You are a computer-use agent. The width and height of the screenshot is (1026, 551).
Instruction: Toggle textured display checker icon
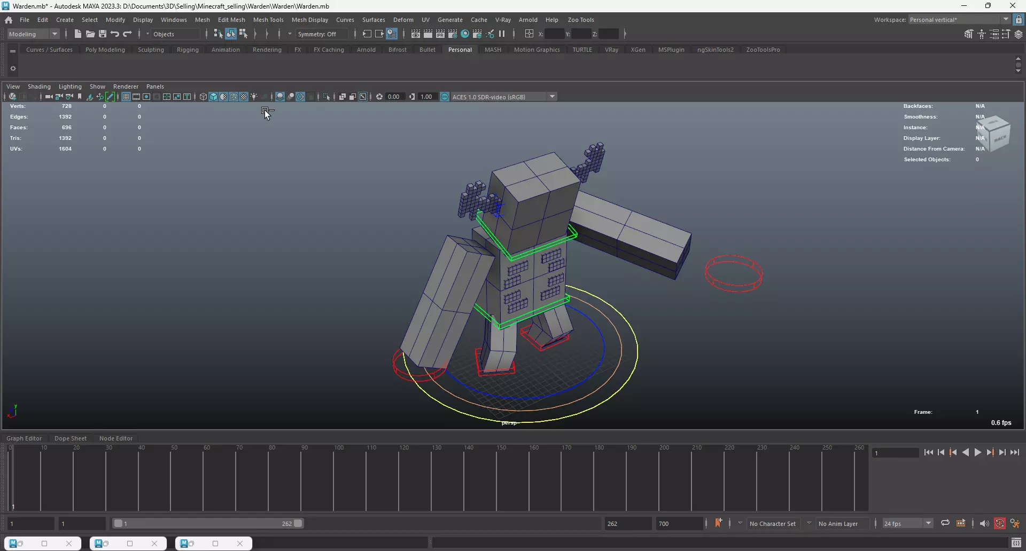(244, 97)
